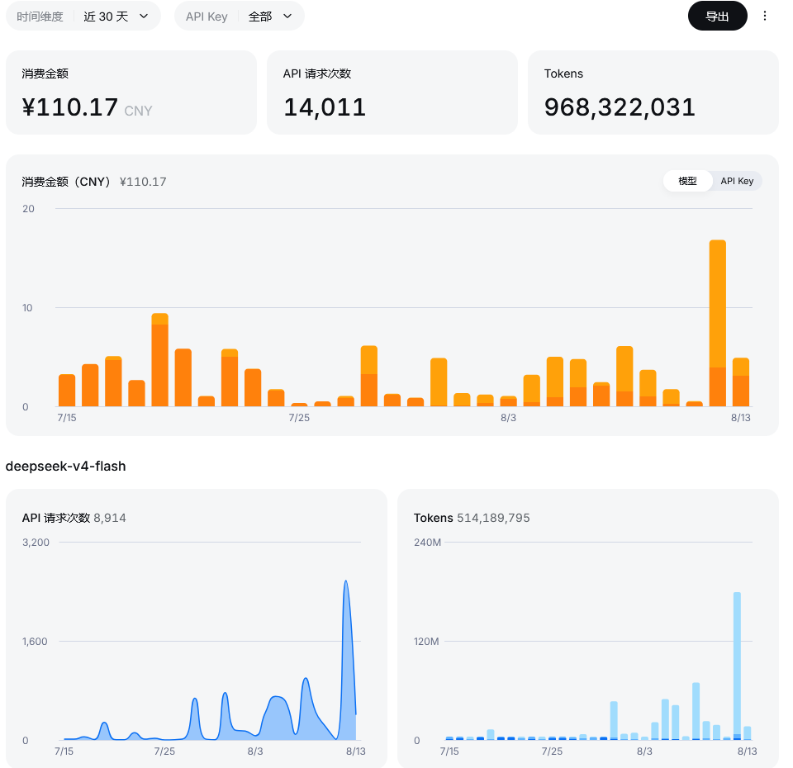Select the 7/15 bar in spending chart
The image size is (793, 768).
[x=67, y=391]
